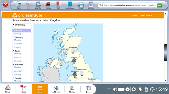Viewport: 169px width, 94px height.
Task: Click the page scrollbar thumb
Action: (166, 53)
